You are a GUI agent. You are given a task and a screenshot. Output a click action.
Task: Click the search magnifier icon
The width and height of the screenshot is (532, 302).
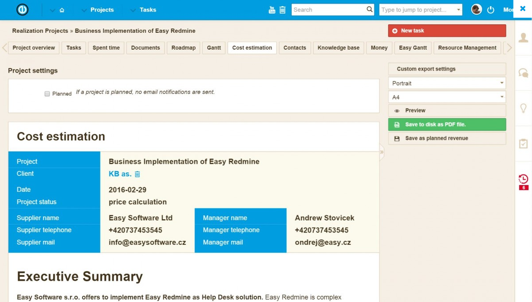point(370,9)
